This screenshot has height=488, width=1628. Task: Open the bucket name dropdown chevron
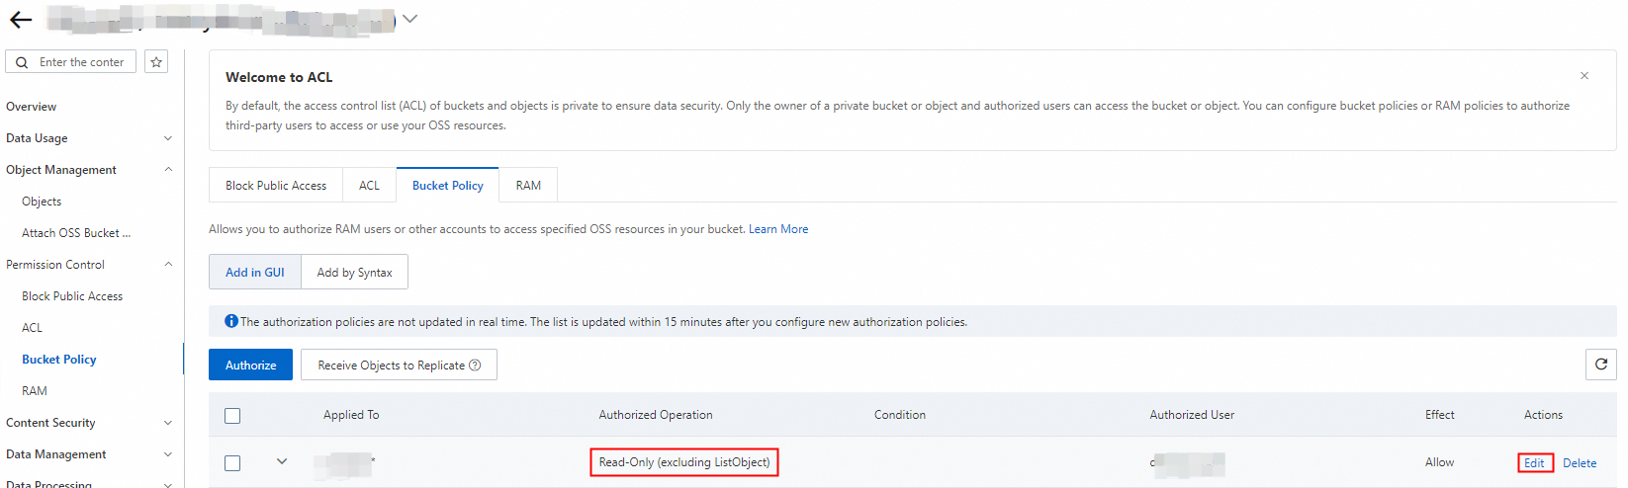coord(409,19)
